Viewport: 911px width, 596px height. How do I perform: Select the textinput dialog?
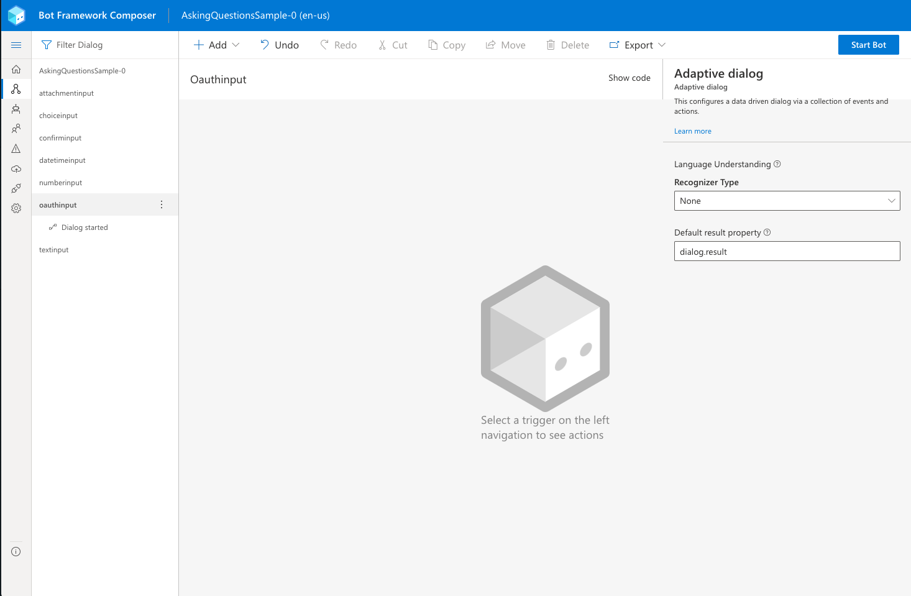pos(105,250)
